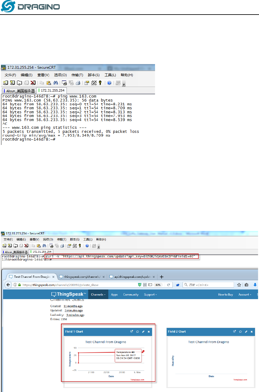Image resolution: width=259 pixels, height=392 pixels.
Task: Click ThingSpeak.com link under Field 1 chart
Action: (137, 379)
